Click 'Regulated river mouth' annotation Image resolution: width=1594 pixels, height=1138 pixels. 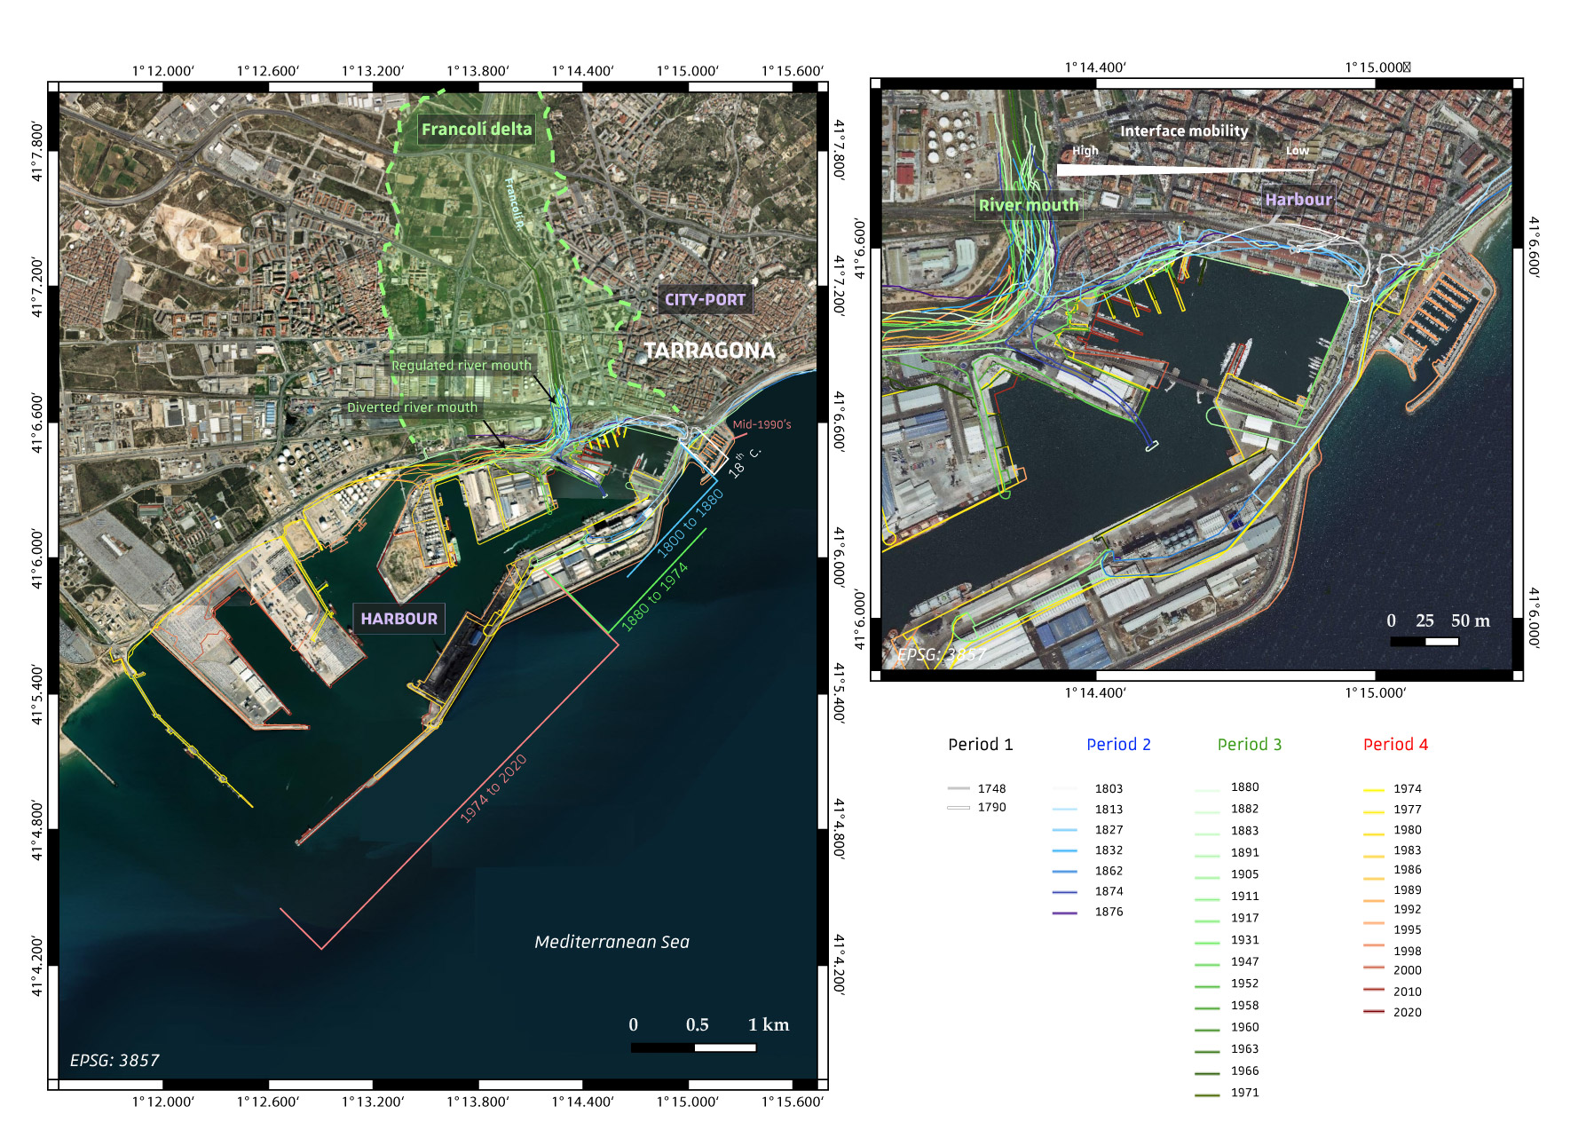(x=462, y=366)
